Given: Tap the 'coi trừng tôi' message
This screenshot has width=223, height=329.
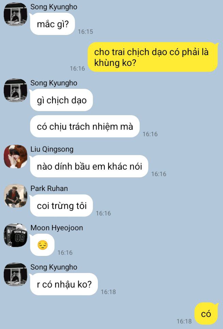Looking at the screenshot, I should (x=62, y=206).
